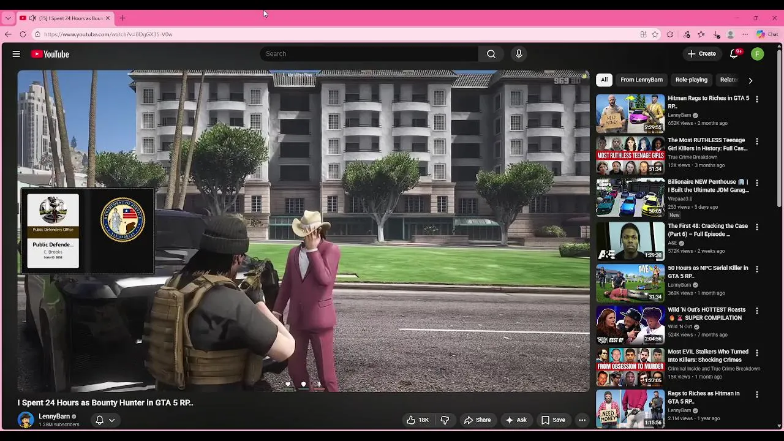Open browser downloads icon
784x441 pixels.
[x=717, y=34]
